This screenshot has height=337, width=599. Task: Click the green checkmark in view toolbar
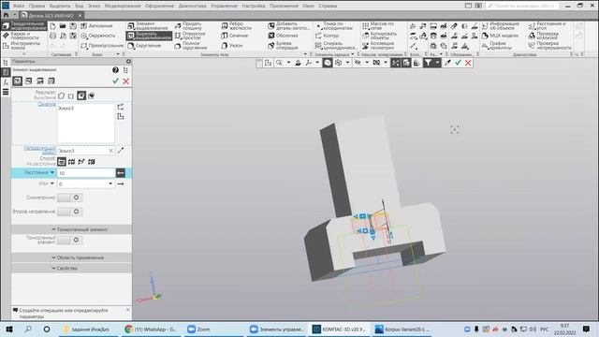tap(458, 63)
